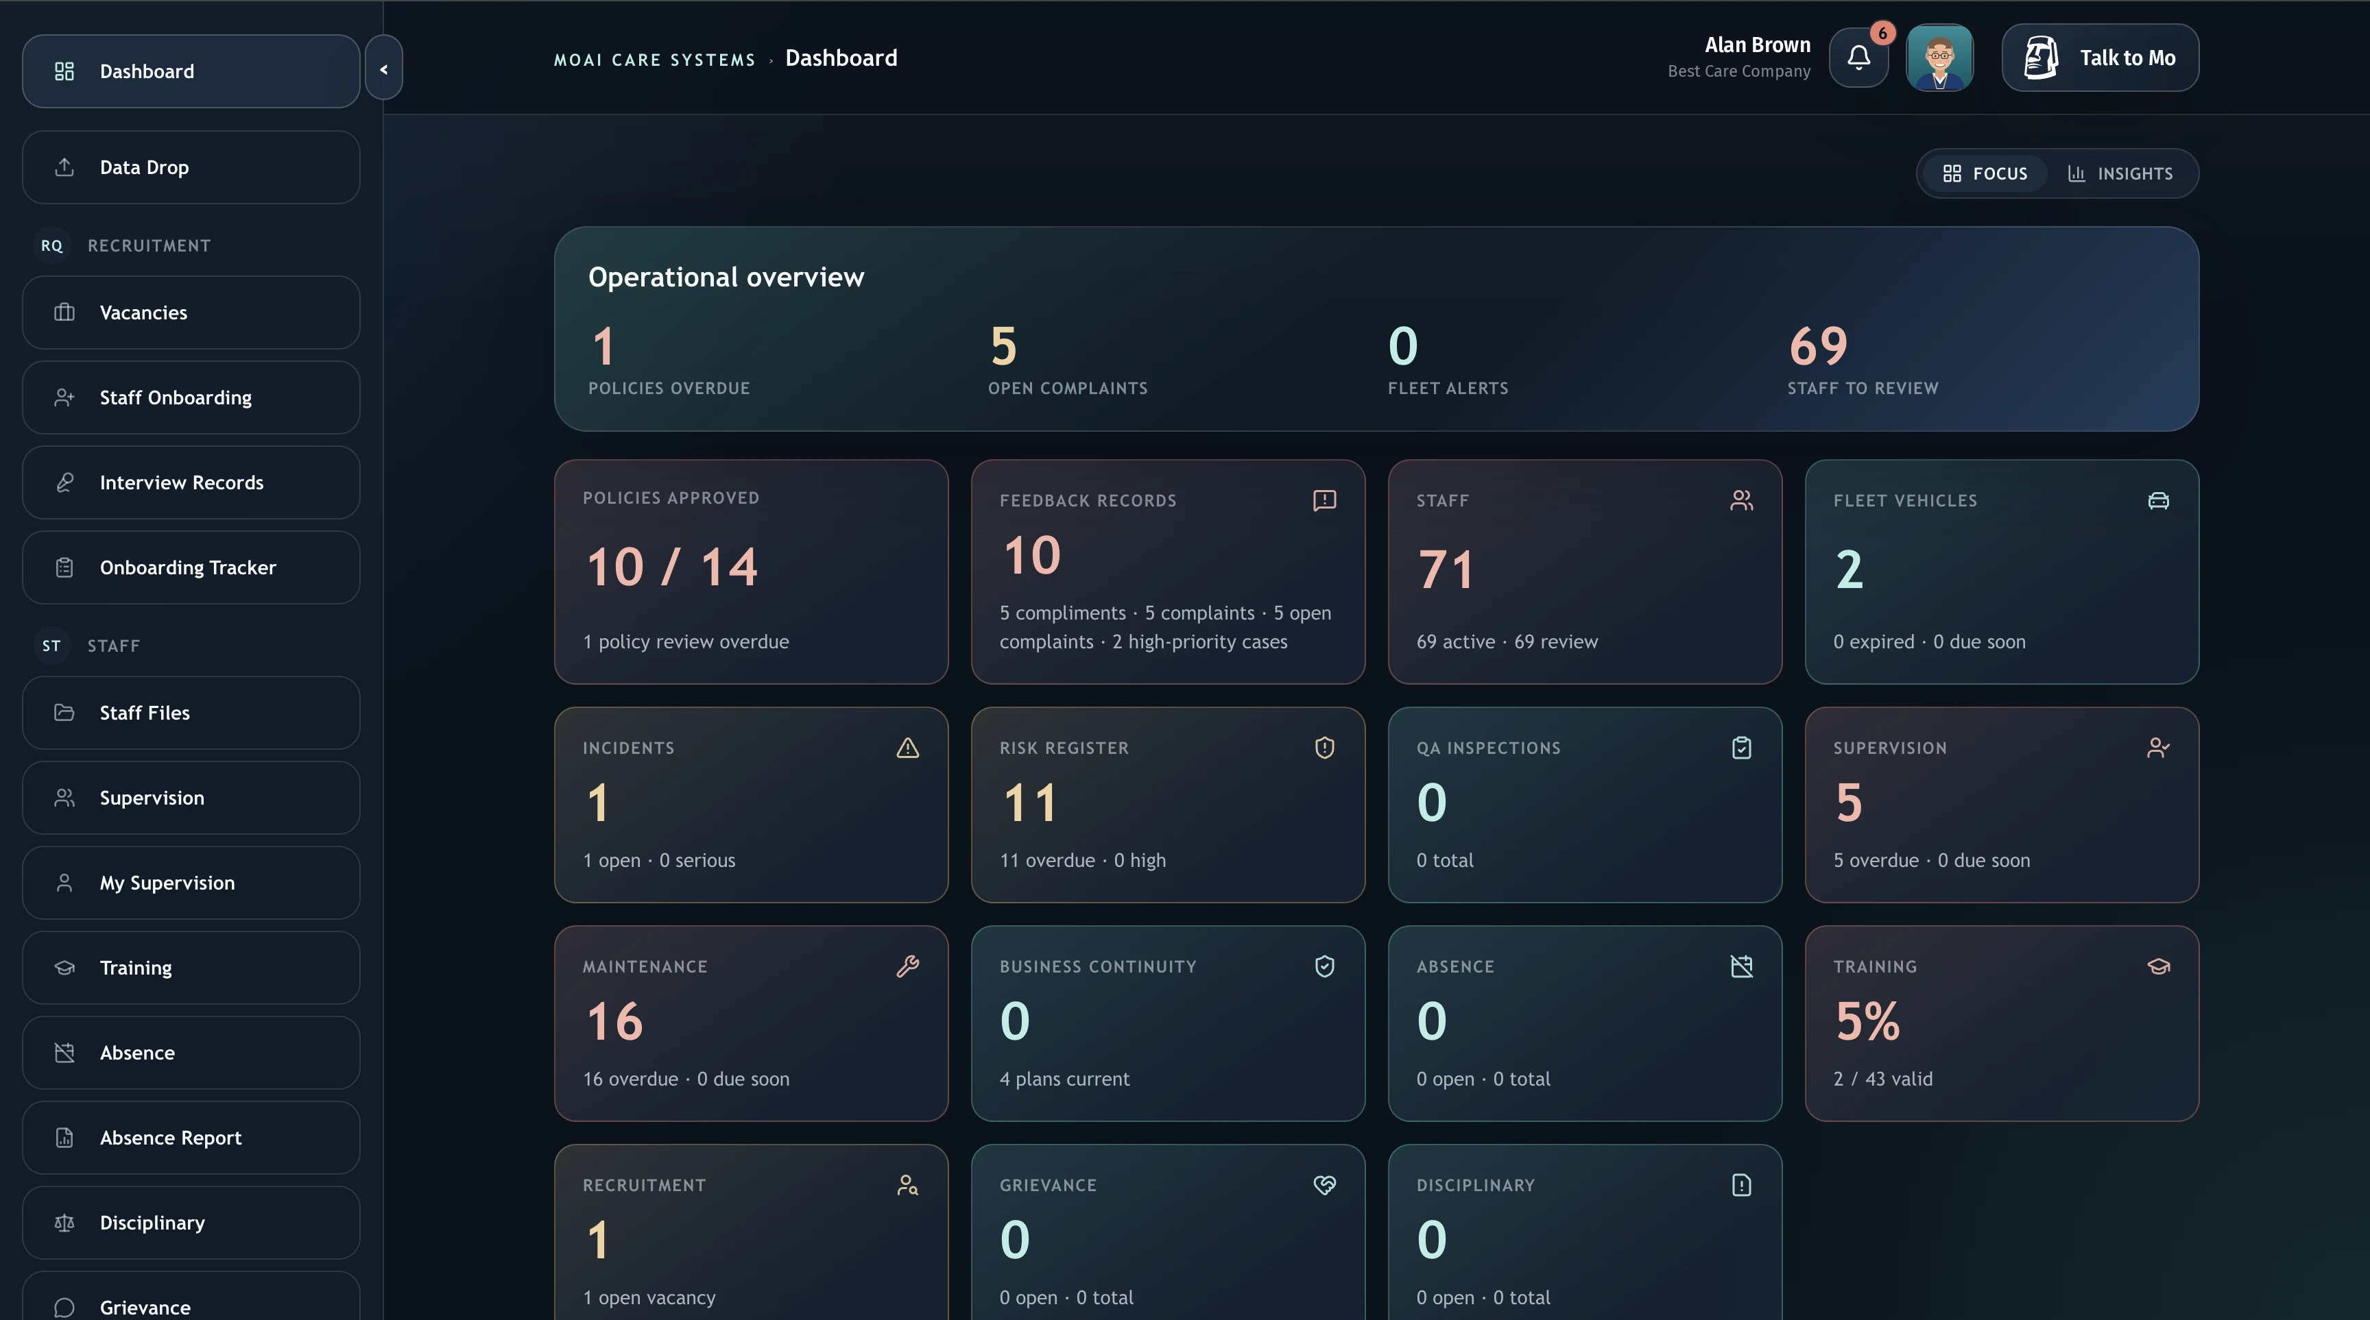2370x1320 pixels.
Task: Click the '4 plans current' text
Action: pyautogui.click(x=1064, y=1079)
